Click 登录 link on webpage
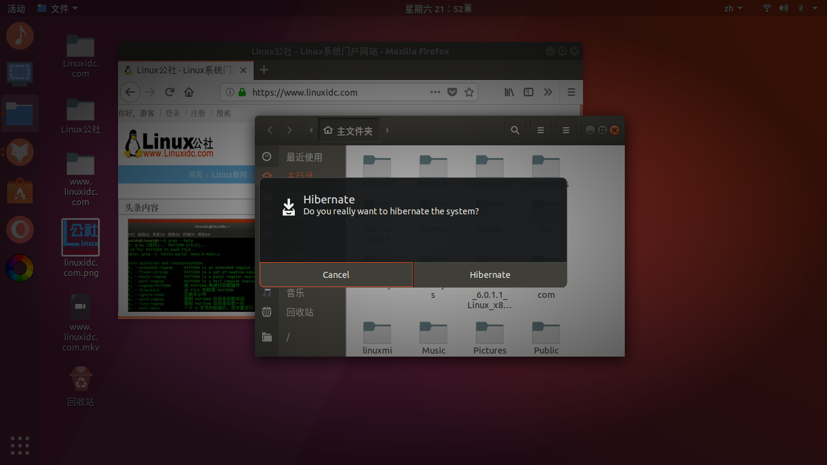This screenshot has height=465, width=827. click(x=173, y=113)
